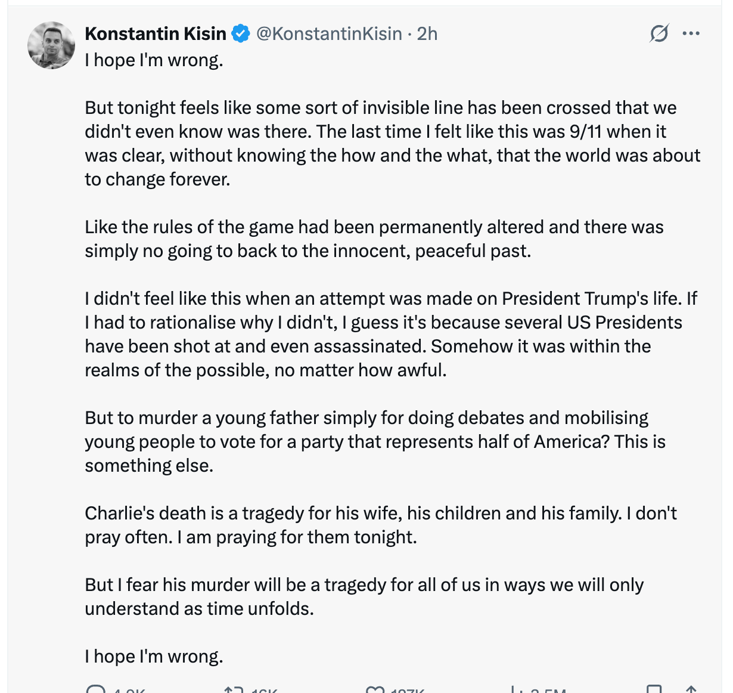Open the @KonstantinKisin handle link
Image resolution: width=733 pixels, height=693 pixels.
[x=329, y=33]
